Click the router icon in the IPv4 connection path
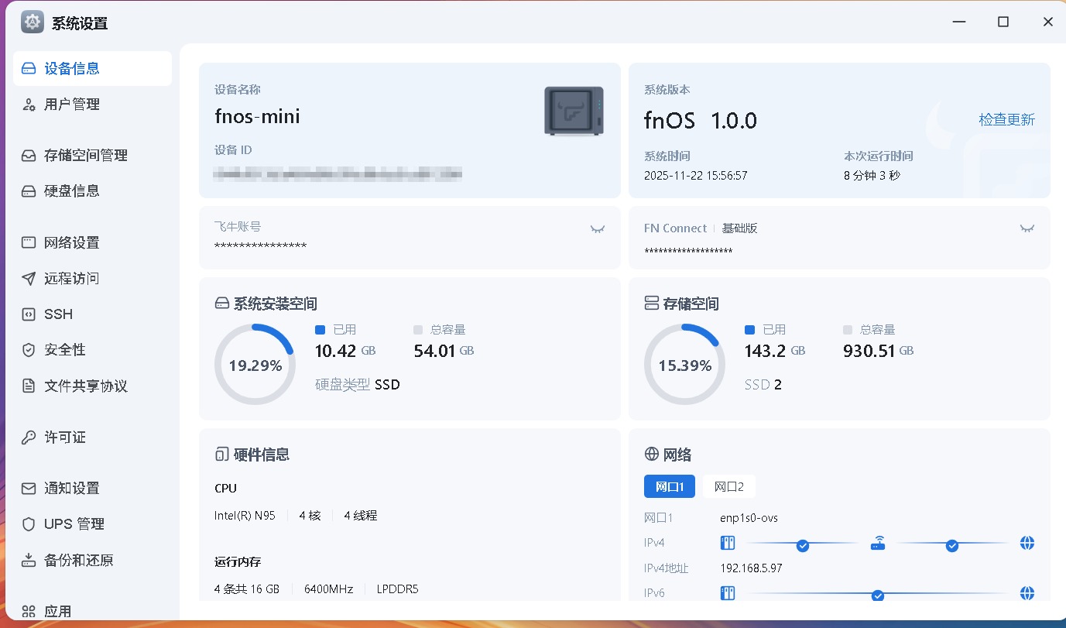1066x628 pixels. tap(878, 544)
